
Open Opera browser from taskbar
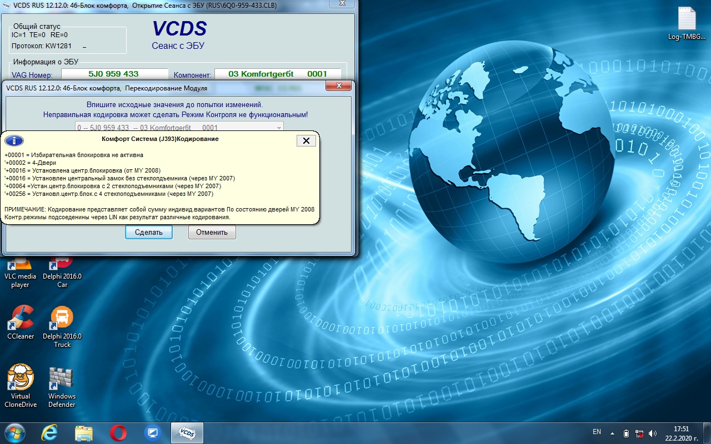click(x=118, y=432)
